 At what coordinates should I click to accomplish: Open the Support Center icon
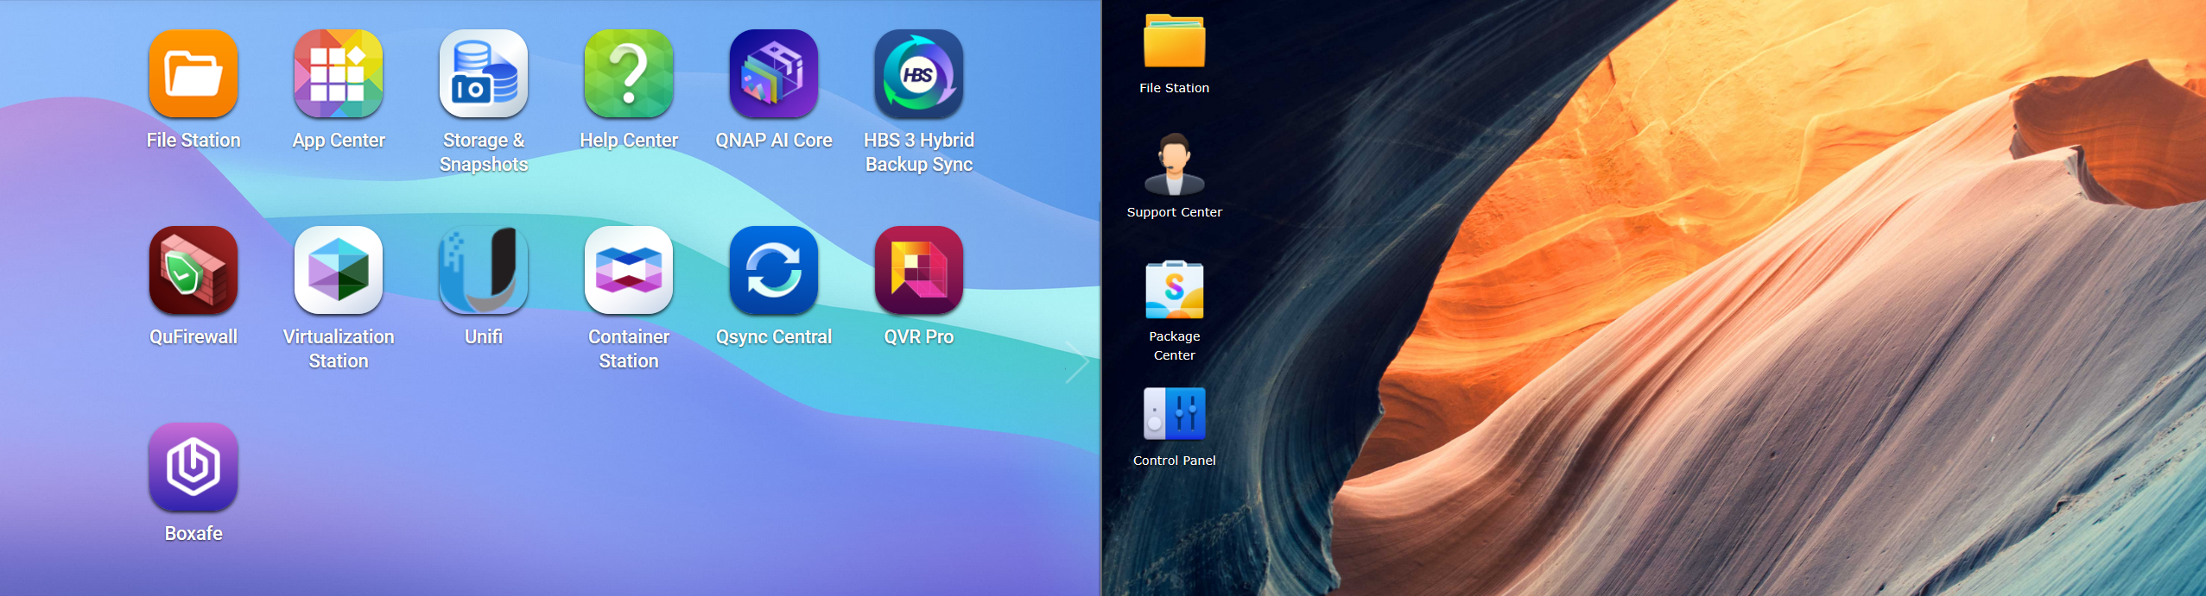tap(1175, 164)
